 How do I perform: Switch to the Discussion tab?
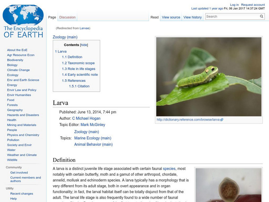pyautogui.click(x=68, y=18)
